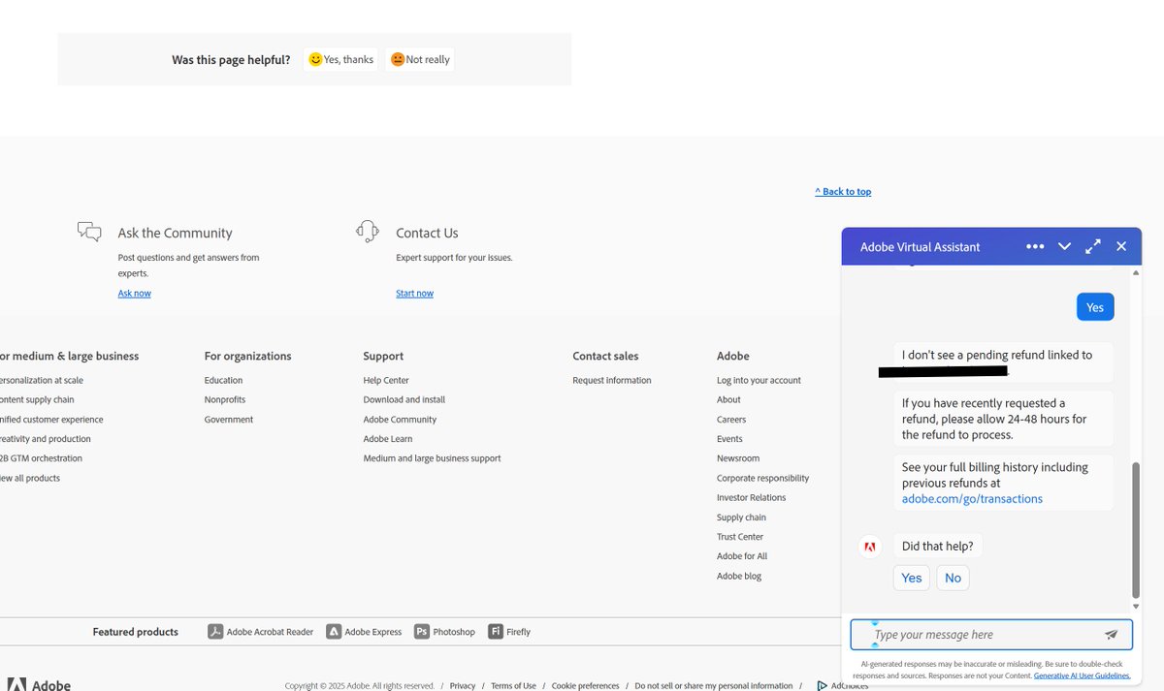Click the chat window scrollbar
The height and width of the screenshot is (691, 1164).
click(1136, 529)
